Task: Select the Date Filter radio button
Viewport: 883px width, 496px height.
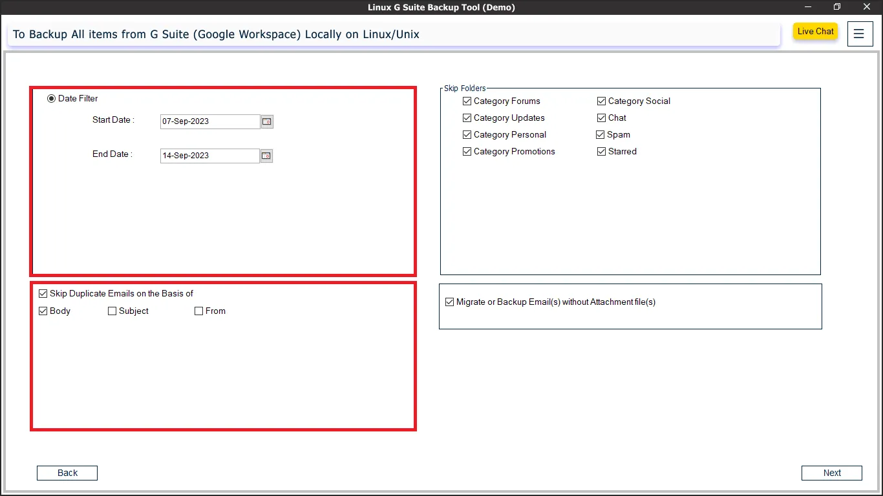Action: pos(52,99)
